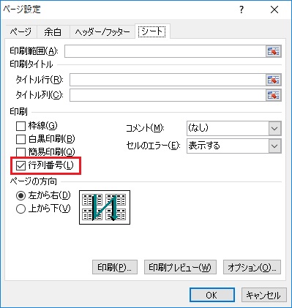Uncheck the 行列番号 checkbox
292x308 pixels.
point(20,165)
